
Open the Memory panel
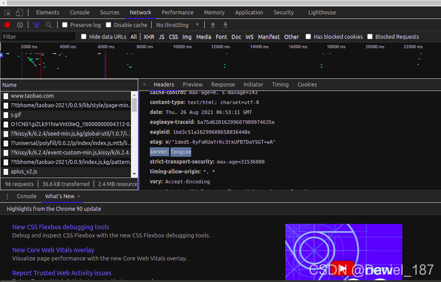214,12
